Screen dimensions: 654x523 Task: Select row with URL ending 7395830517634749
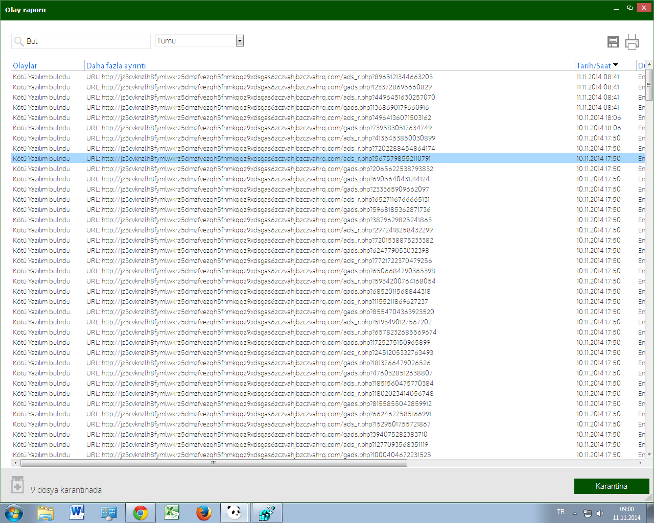tap(328, 128)
